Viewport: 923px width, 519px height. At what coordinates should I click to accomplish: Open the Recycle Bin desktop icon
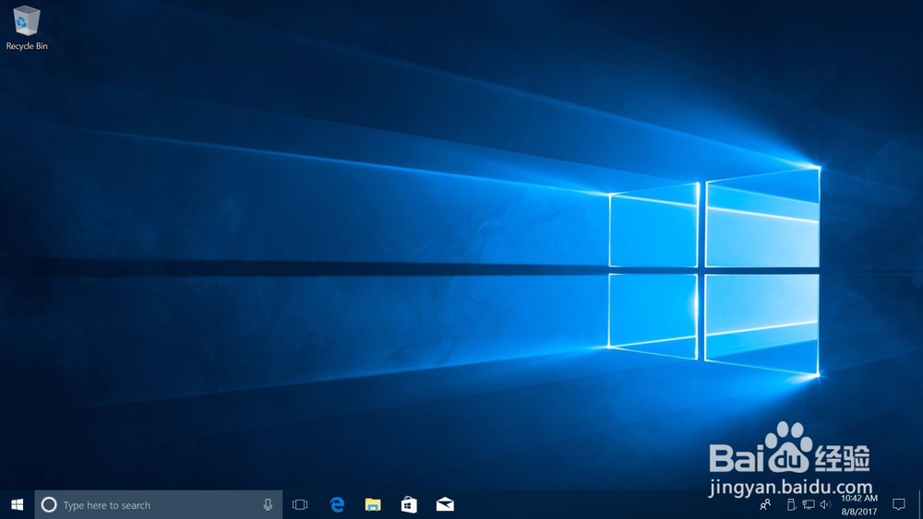pyautogui.click(x=26, y=29)
